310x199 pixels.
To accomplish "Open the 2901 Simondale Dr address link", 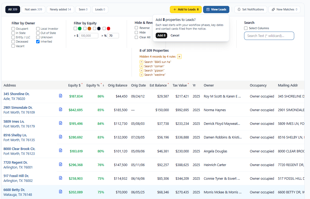I will point(19,110).
